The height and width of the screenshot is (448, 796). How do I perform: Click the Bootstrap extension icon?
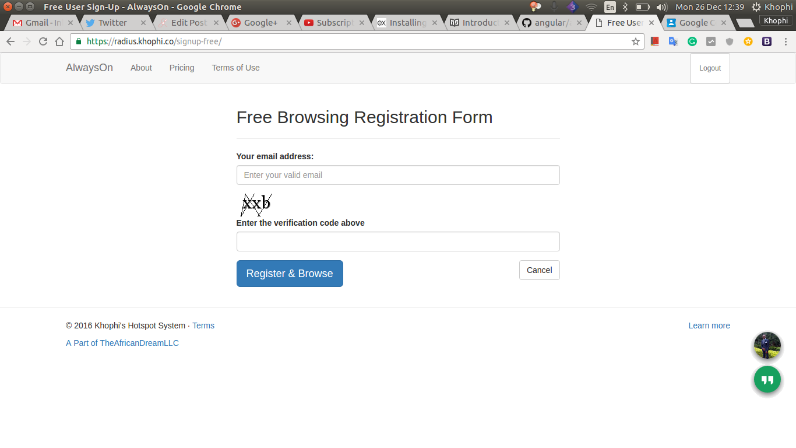coord(766,41)
